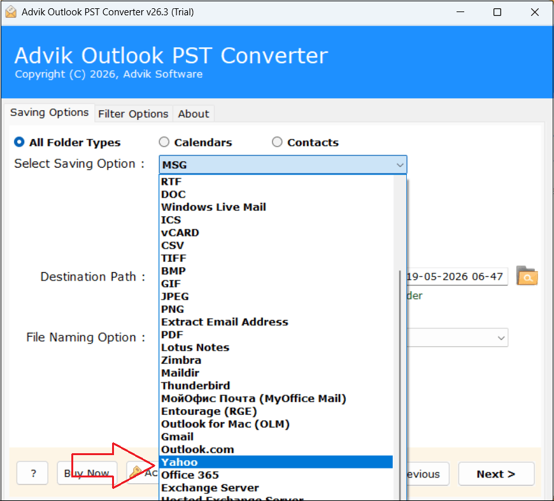Select the Contacts radio button
The height and width of the screenshot is (501, 554).
pyautogui.click(x=277, y=142)
